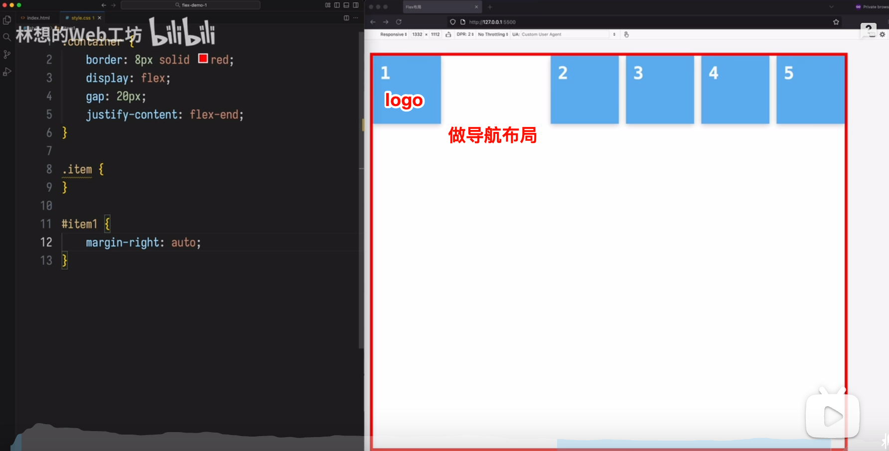Click the blue box numbered 5
Image resolution: width=889 pixels, height=451 pixels.
810,90
